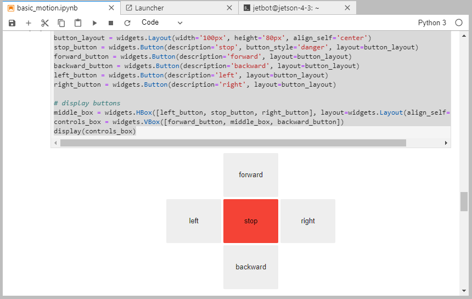Viewport: 472px width, 299px height.
Task: Click the code cell horizontal scrollbar
Action: pyautogui.click(x=233, y=143)
